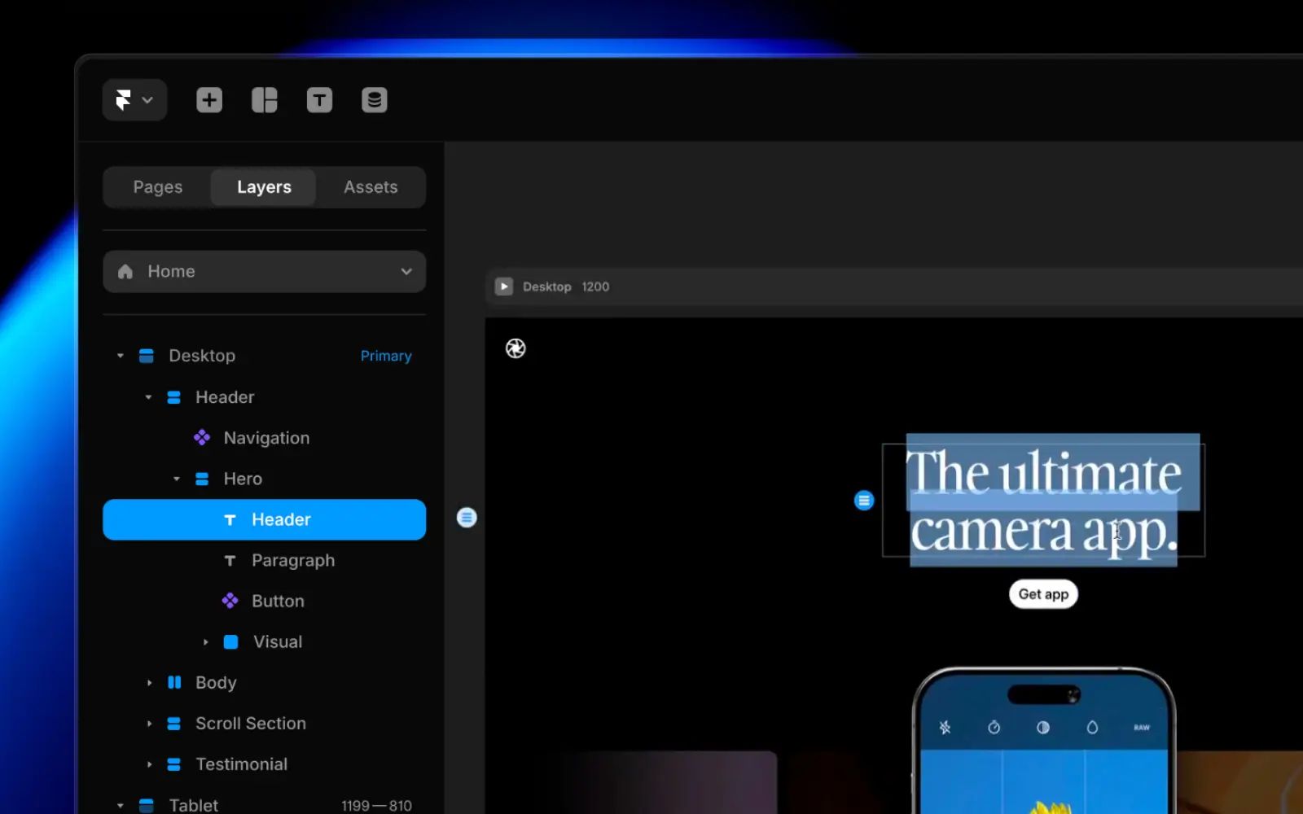Play the Desktop breakpoint preview
This screenshot has height=814, width=1303.
click(x=504, y=287)
